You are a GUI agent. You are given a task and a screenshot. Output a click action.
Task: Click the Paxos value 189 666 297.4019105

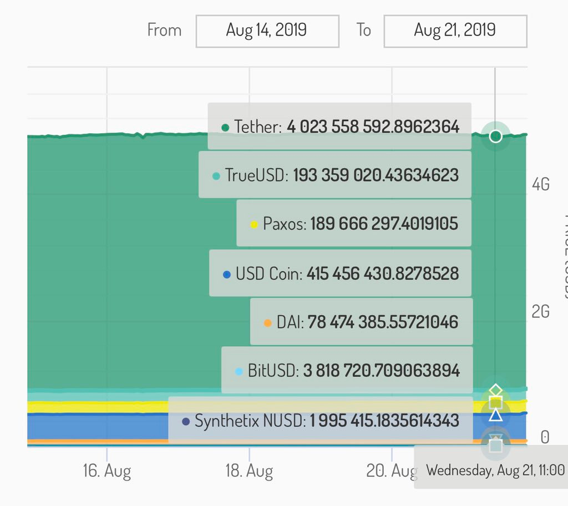coord(384,223)
